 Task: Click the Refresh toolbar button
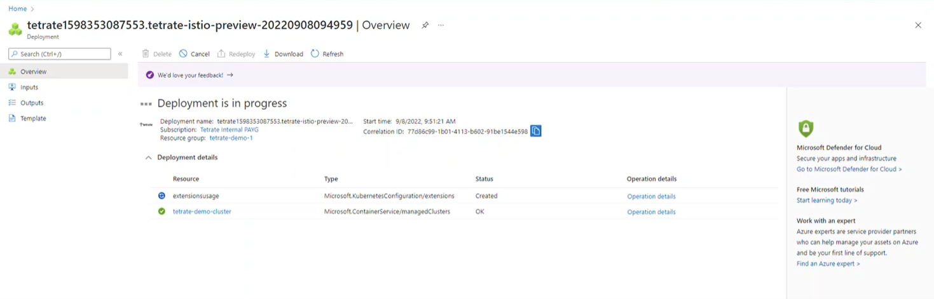click(327, 54)
